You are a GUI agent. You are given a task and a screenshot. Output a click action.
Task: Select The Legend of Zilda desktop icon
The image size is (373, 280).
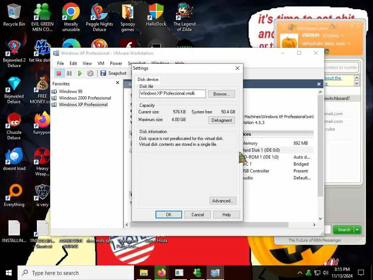(x=184, y=17)
